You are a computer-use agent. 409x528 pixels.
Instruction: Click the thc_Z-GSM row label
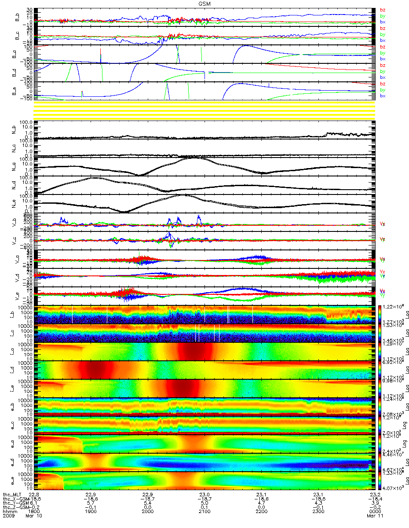click(15, 508)
